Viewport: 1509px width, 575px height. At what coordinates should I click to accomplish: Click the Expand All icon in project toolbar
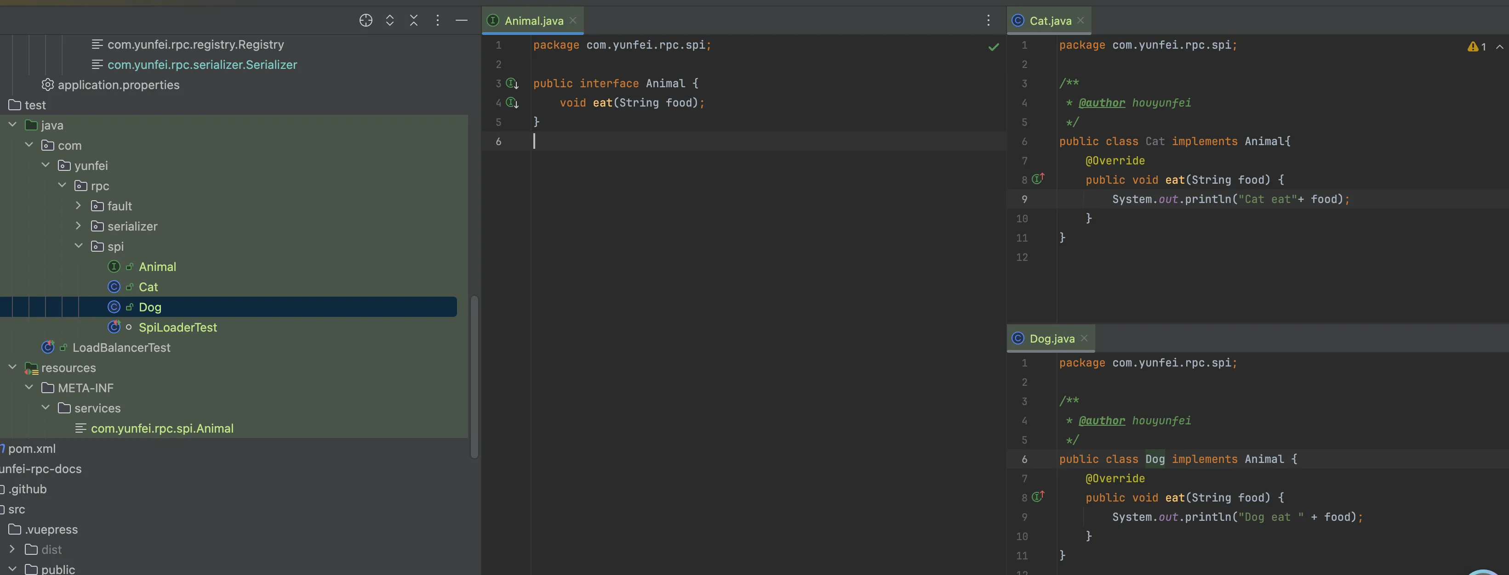[x=389, y=21]
